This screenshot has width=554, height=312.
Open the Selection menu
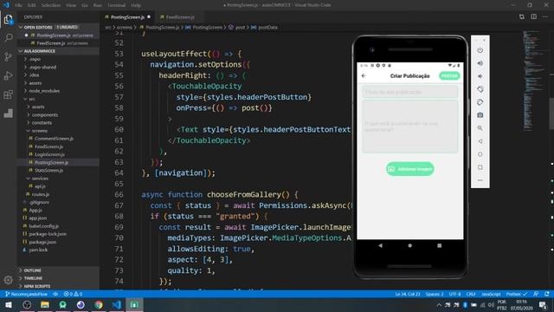51,5
